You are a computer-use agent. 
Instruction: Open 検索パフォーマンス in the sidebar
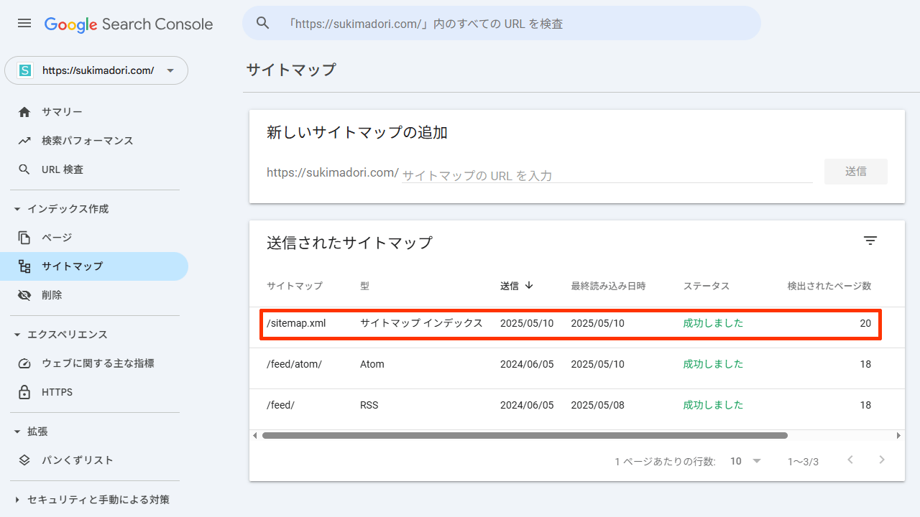coord(94,141)
